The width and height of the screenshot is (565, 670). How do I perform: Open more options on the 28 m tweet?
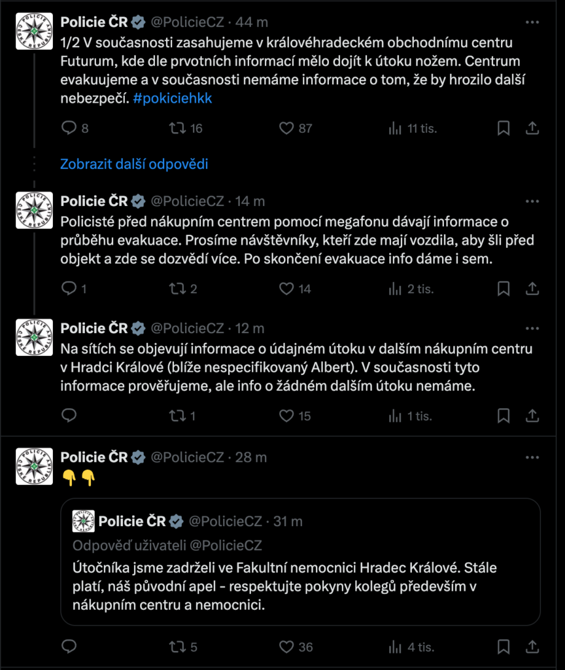tap(532, 457)
